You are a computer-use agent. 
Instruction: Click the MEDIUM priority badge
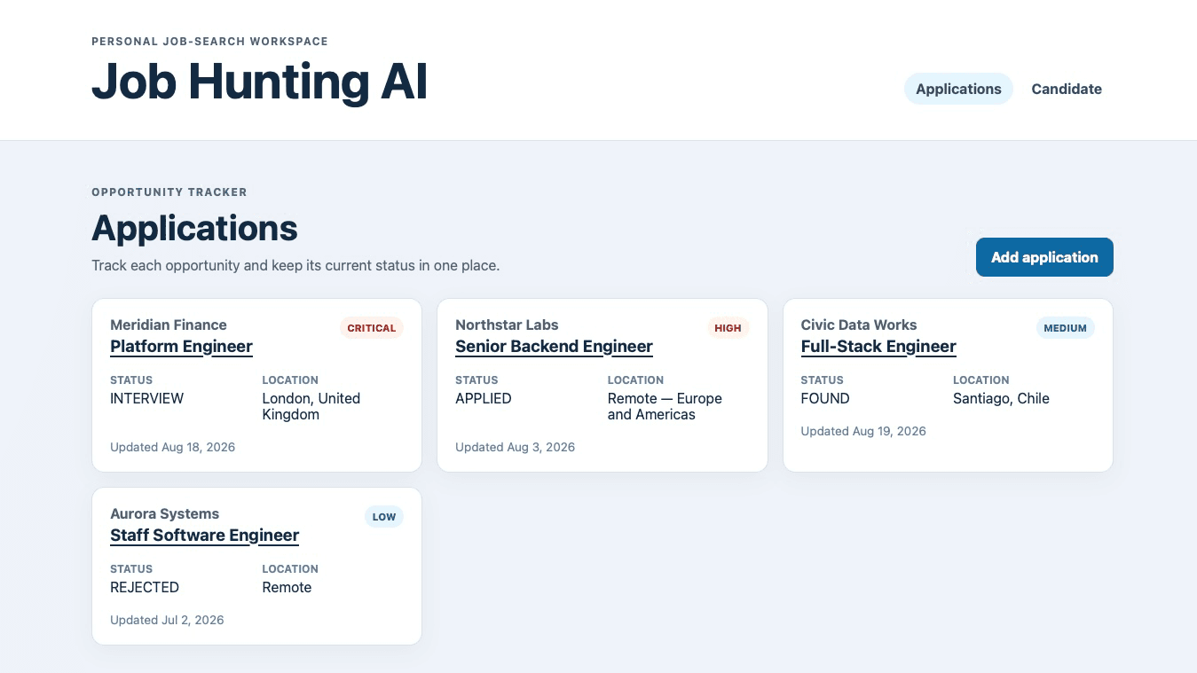click(x=1065, y=328)
